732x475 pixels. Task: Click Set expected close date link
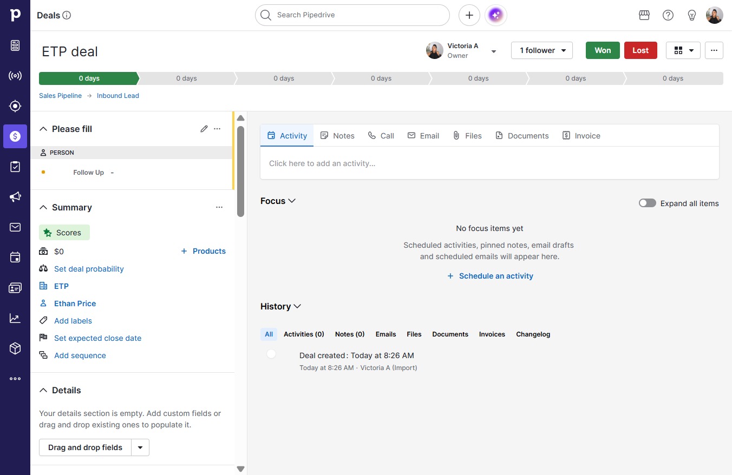[97, 338]
